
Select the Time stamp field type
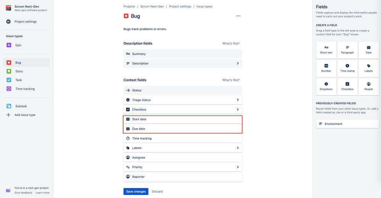pos(347,68)
